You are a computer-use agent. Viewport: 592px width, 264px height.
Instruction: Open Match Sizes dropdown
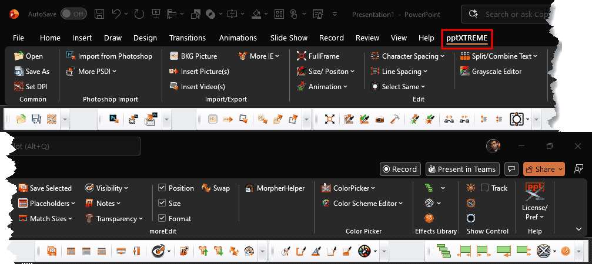click(45, 218)
